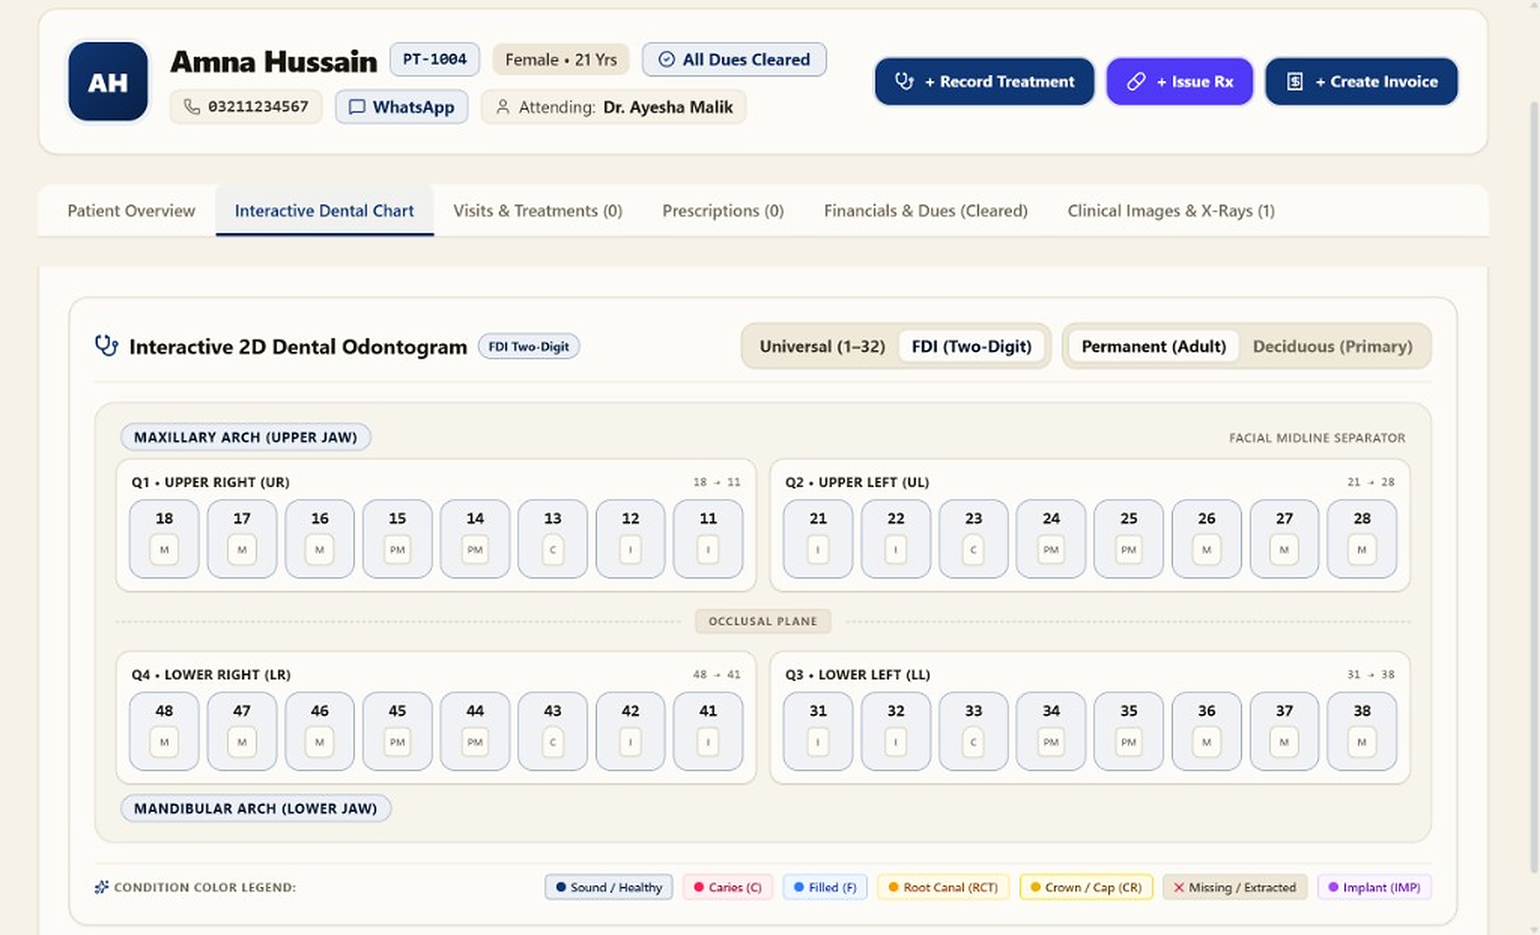Click the WhatsApp contact button

pyautogui.click(x=402, y=107)
